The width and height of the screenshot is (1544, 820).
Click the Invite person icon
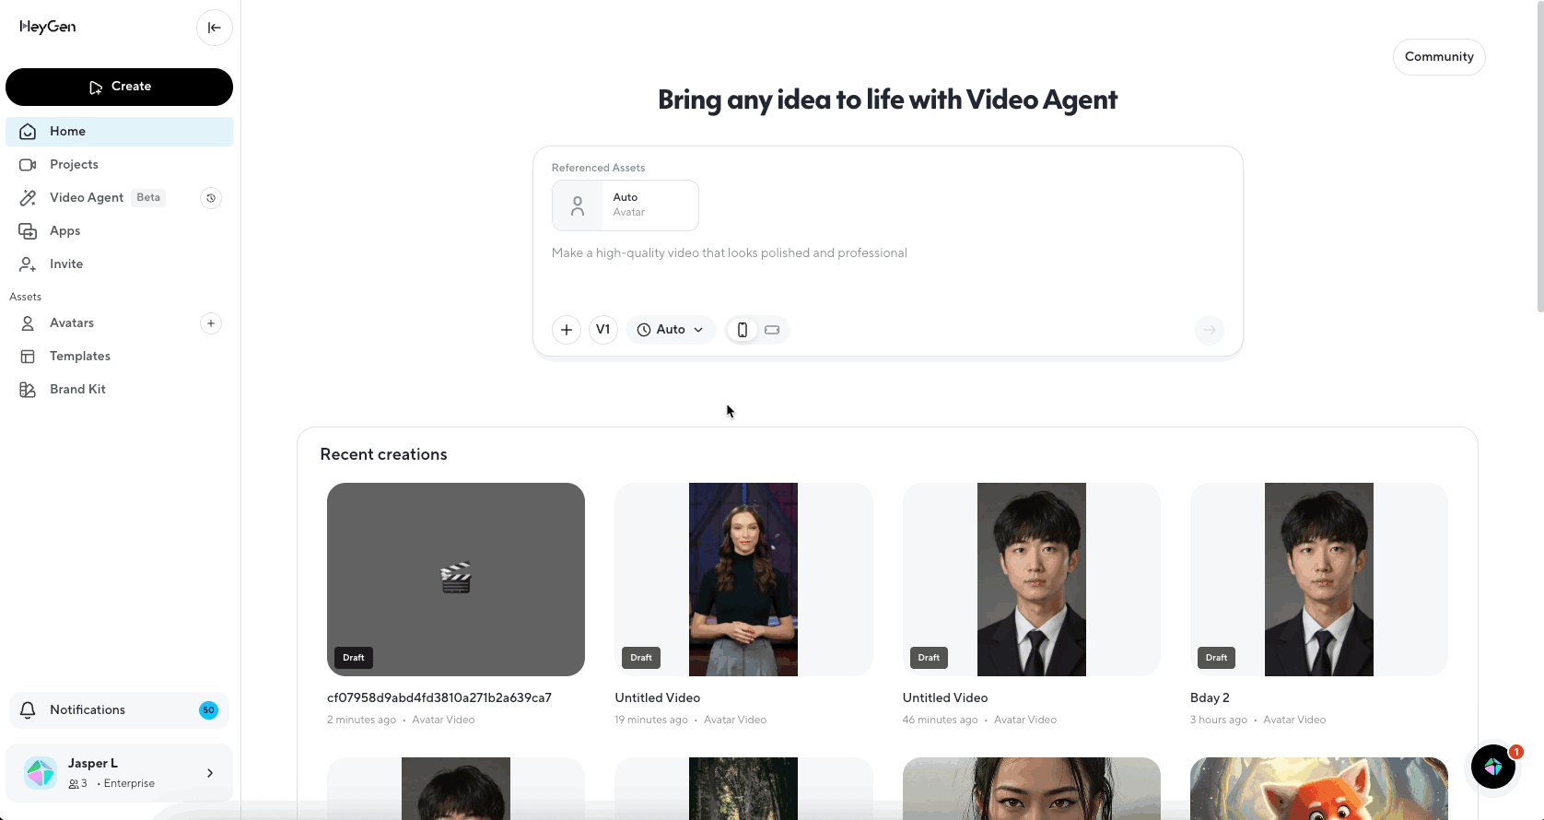[x=28, y=264]
